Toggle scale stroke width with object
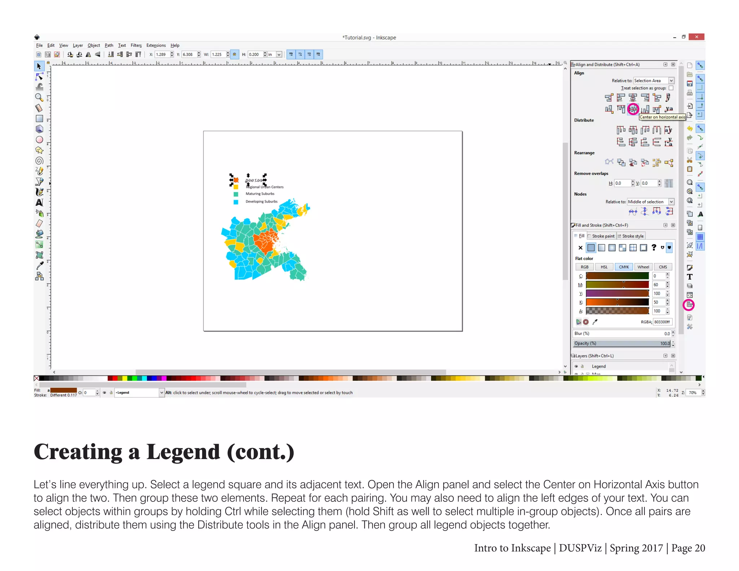 pos(291,55)
